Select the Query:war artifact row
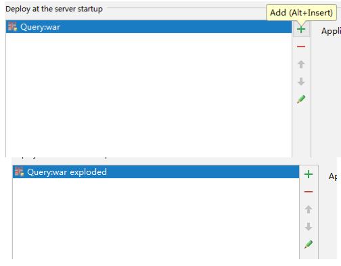Screen dimensions: 341x266 pos(149,27)
